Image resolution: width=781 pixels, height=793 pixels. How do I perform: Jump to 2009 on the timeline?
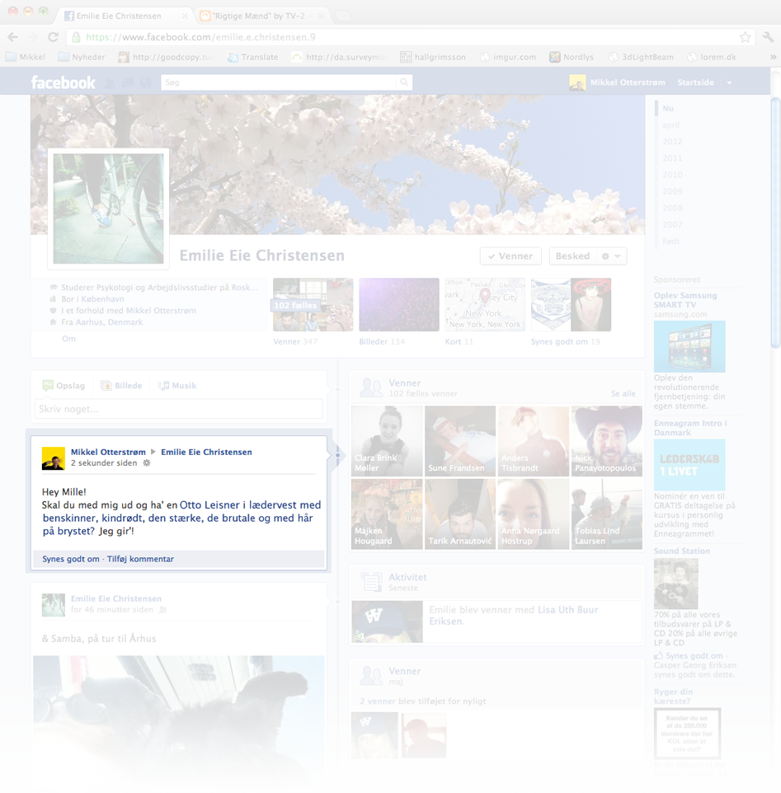point(672,191)
